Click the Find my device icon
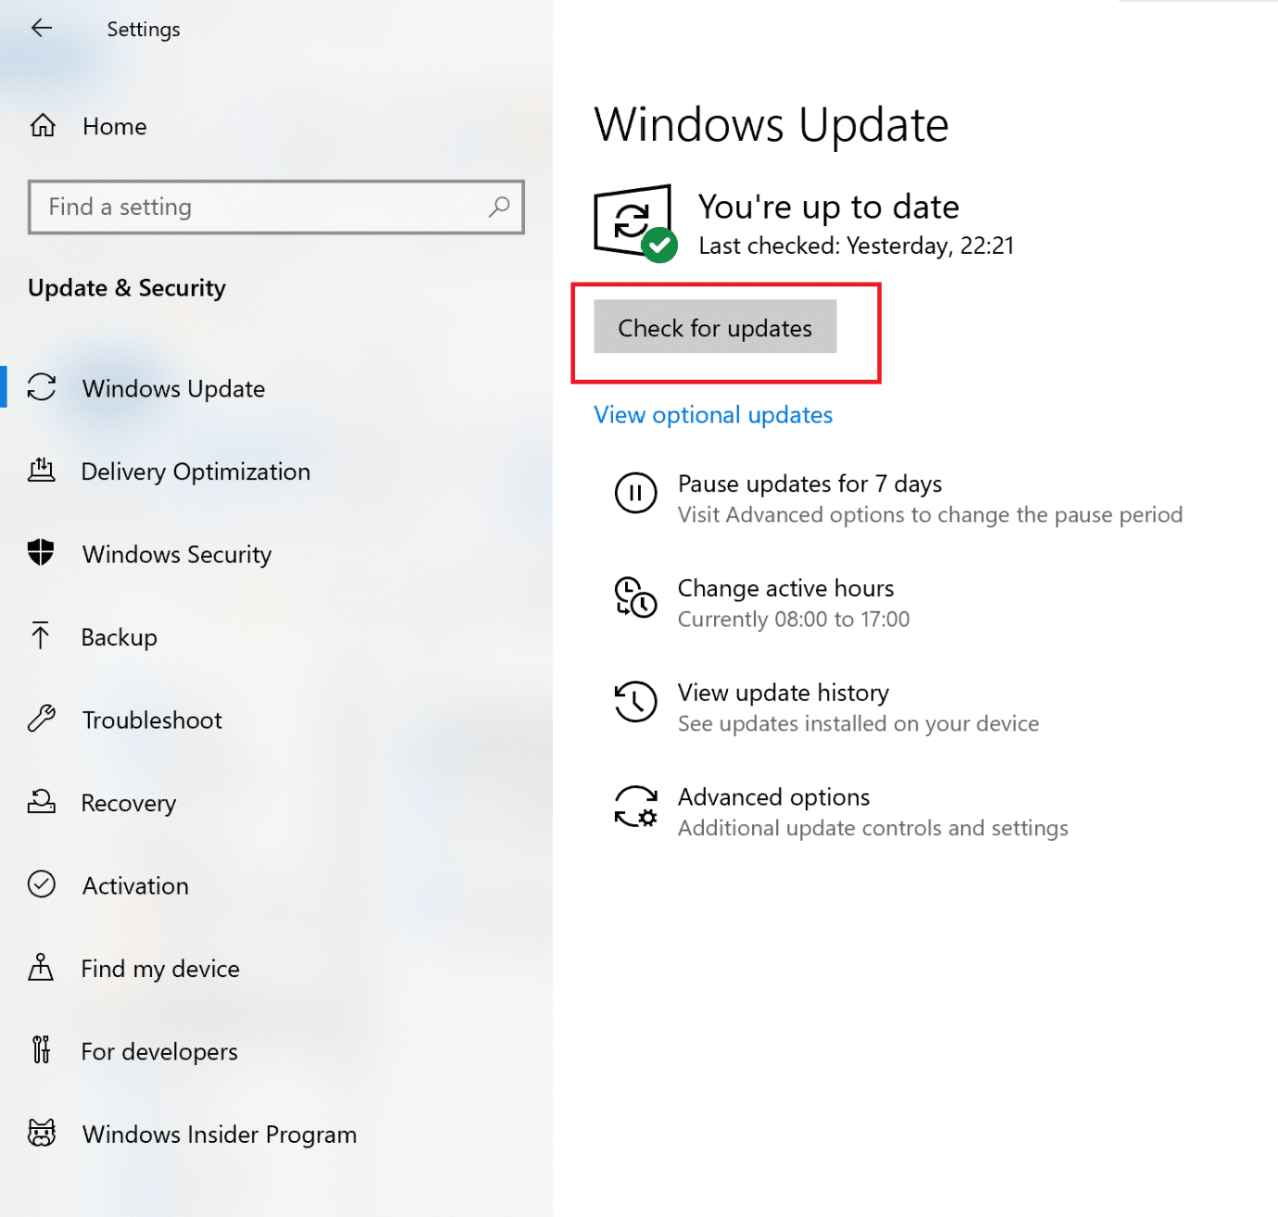 pyautogui.click(x=42, y=968)
